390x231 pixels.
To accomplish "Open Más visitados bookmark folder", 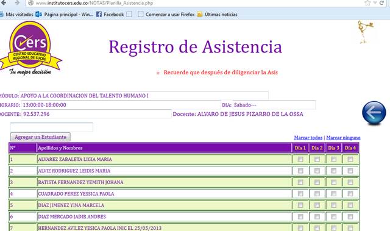I will coord(16,15).
